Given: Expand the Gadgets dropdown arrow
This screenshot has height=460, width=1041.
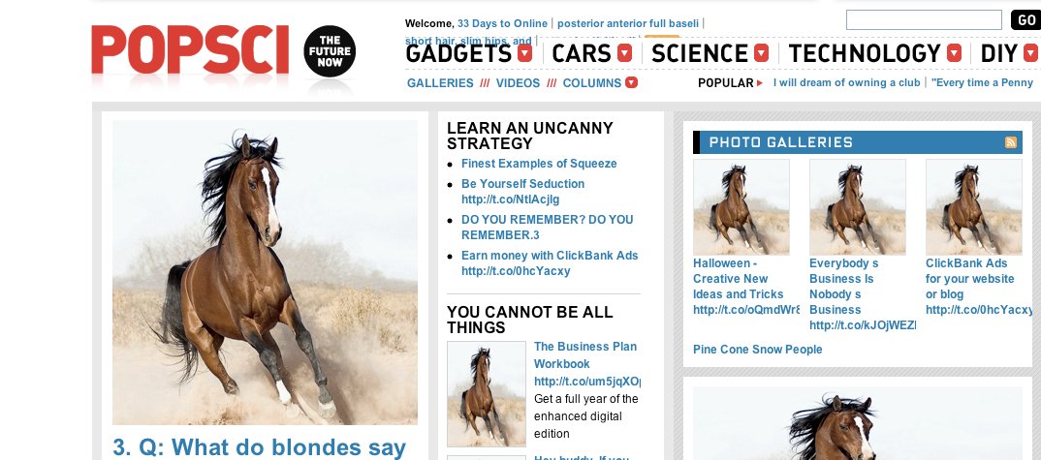Looking at the screenshot, I should (x=524, y=53).
